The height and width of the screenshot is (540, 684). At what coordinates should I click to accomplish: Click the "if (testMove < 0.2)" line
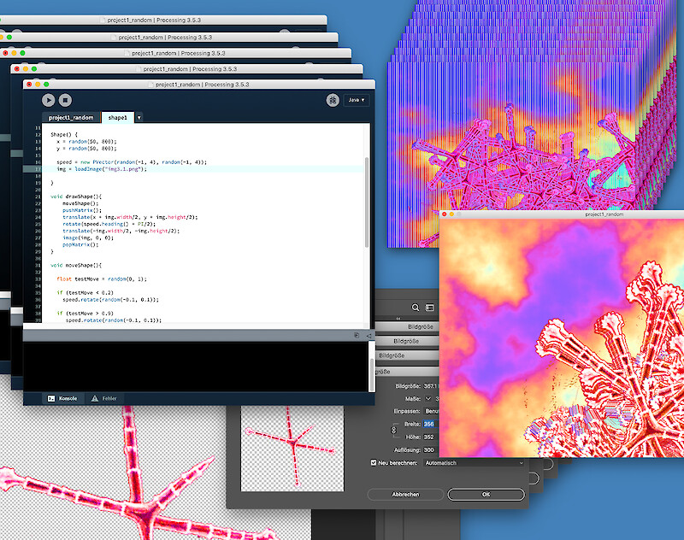click(x=85, y=293)
